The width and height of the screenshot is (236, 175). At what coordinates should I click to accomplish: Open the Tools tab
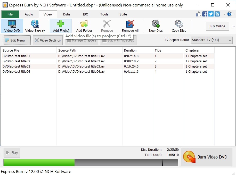coord(104,14)
